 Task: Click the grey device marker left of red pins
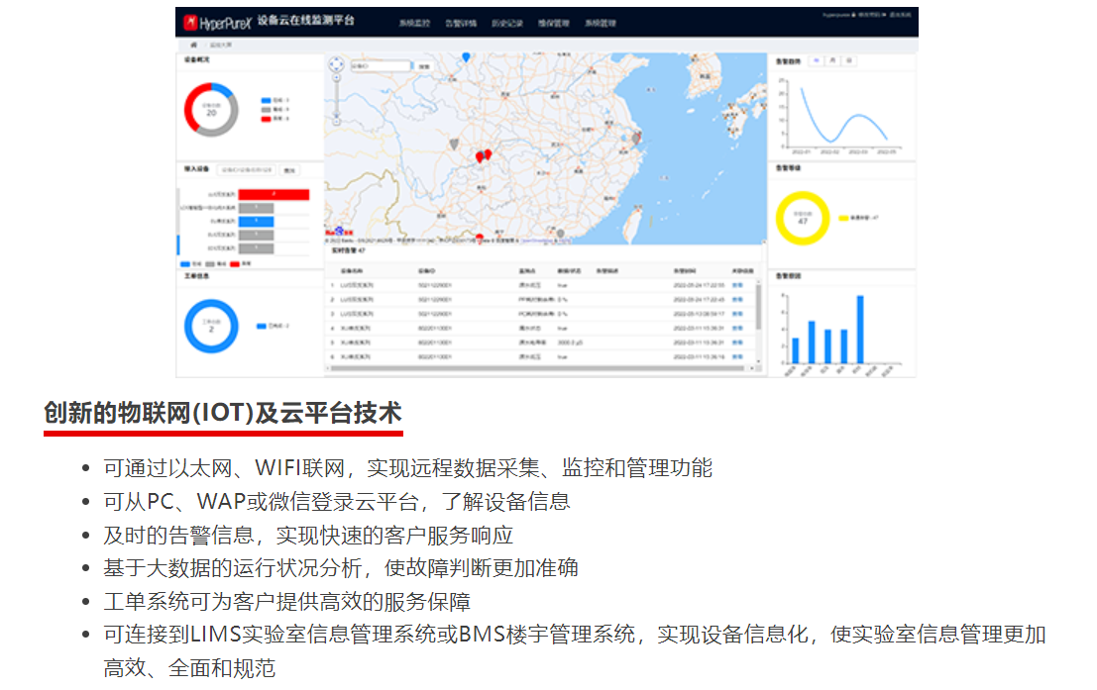point(454,145)
